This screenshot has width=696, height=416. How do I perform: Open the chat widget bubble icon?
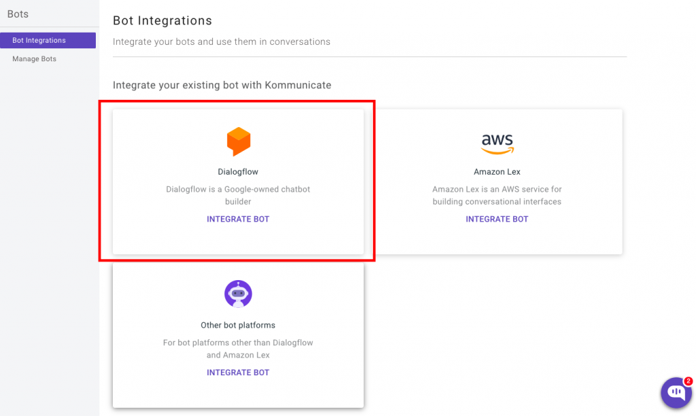coord(676,392)
